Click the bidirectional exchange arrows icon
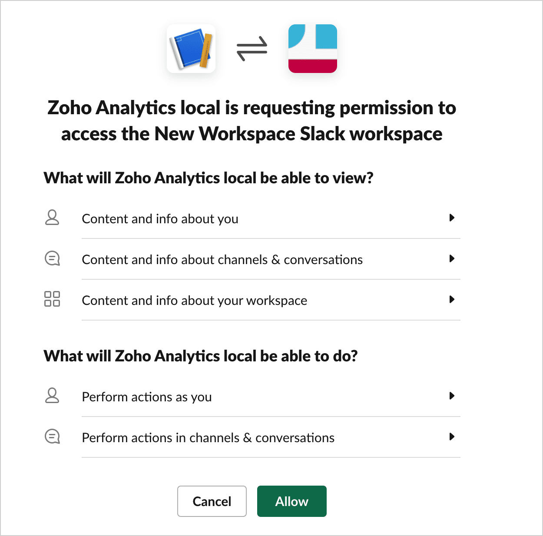543x536 pixels. tap(252, 49)
